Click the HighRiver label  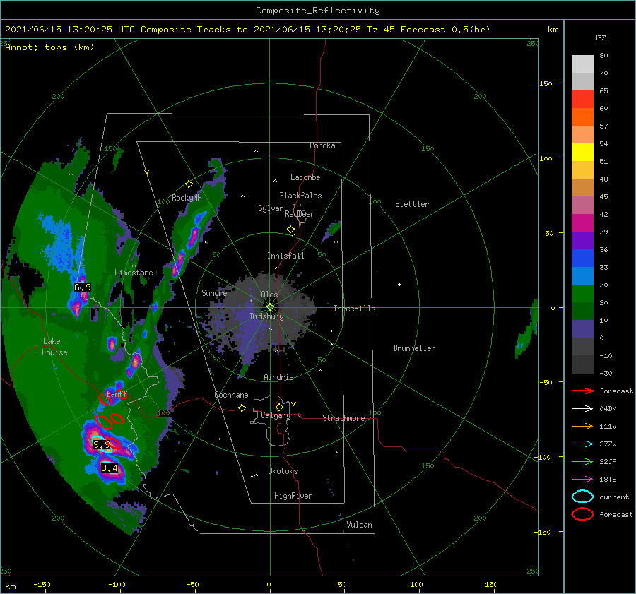pos(293,496)
